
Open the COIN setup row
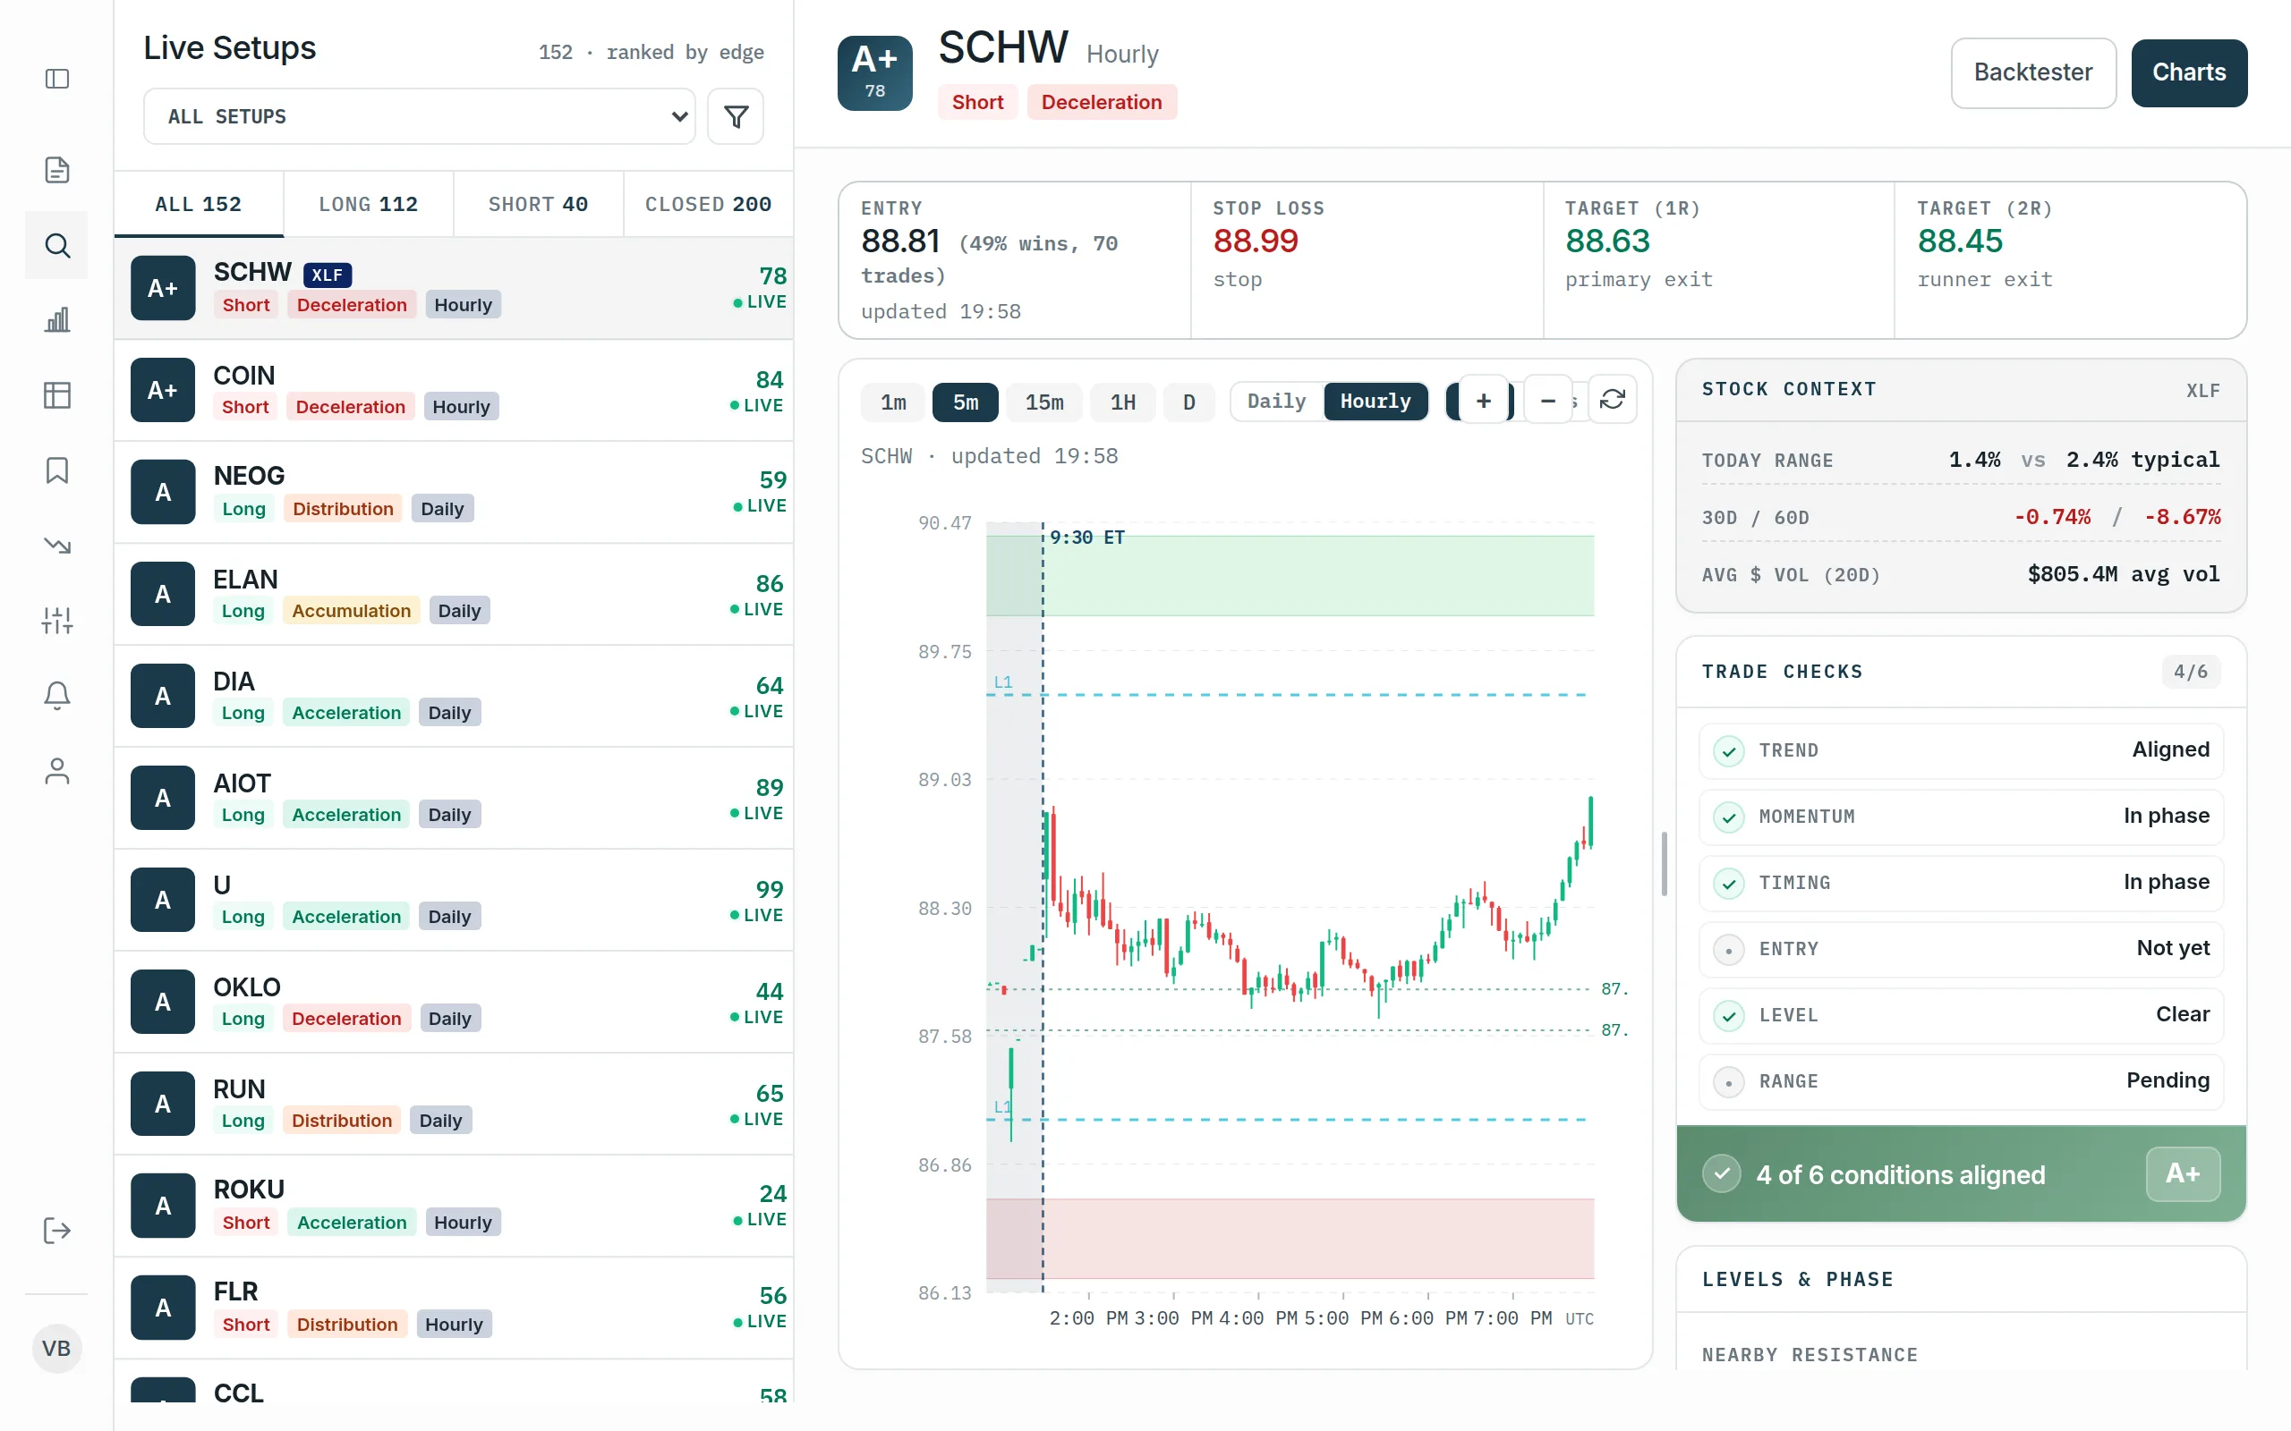point(454,390)
